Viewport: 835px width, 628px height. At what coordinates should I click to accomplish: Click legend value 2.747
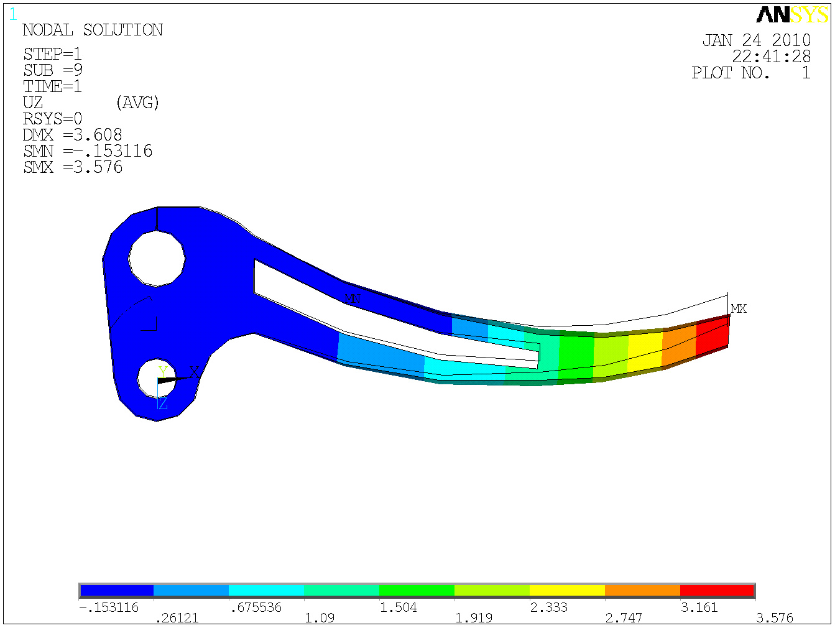click(624, 618)
